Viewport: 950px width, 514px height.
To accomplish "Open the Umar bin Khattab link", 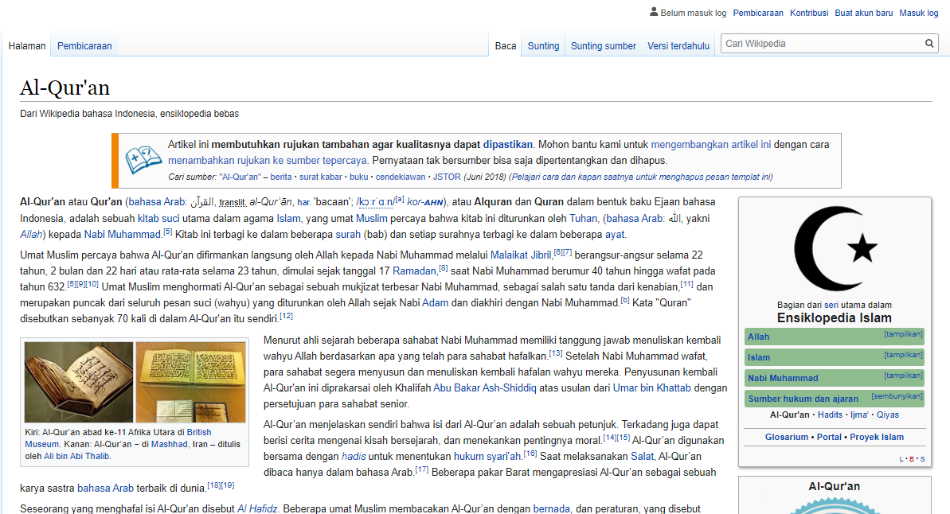I will tap(652, 388).
